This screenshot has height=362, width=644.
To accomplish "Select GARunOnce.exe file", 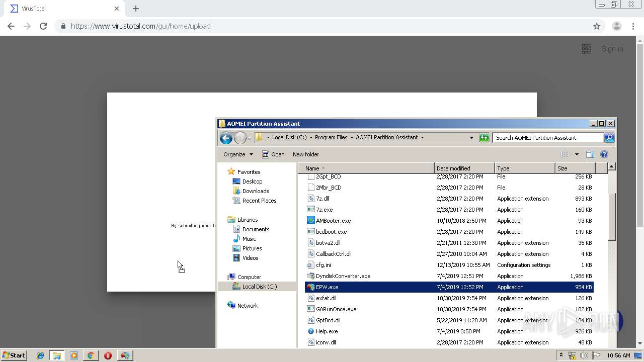I will 336,309.
